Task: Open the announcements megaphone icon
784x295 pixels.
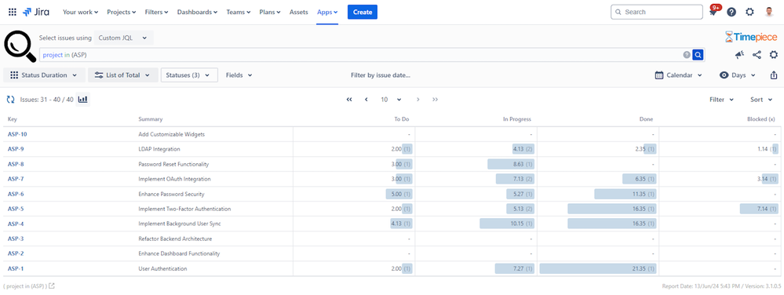Action: click(739, 55)
